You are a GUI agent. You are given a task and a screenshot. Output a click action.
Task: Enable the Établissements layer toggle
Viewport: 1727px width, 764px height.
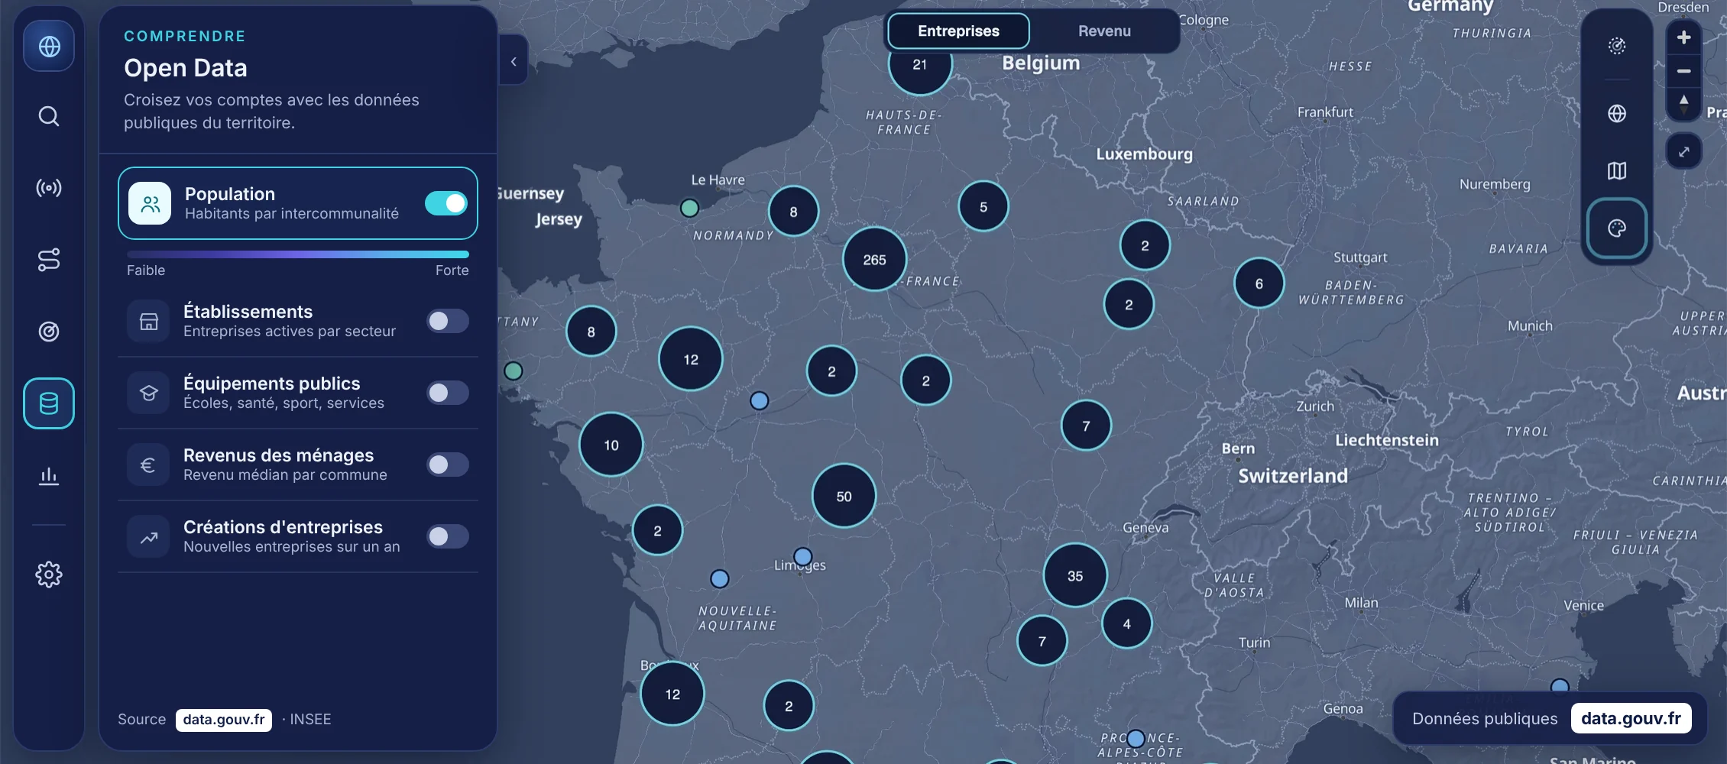[x=448, y=321]
